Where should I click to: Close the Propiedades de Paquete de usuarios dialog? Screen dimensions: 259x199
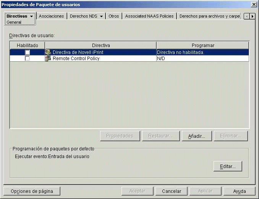254,5
